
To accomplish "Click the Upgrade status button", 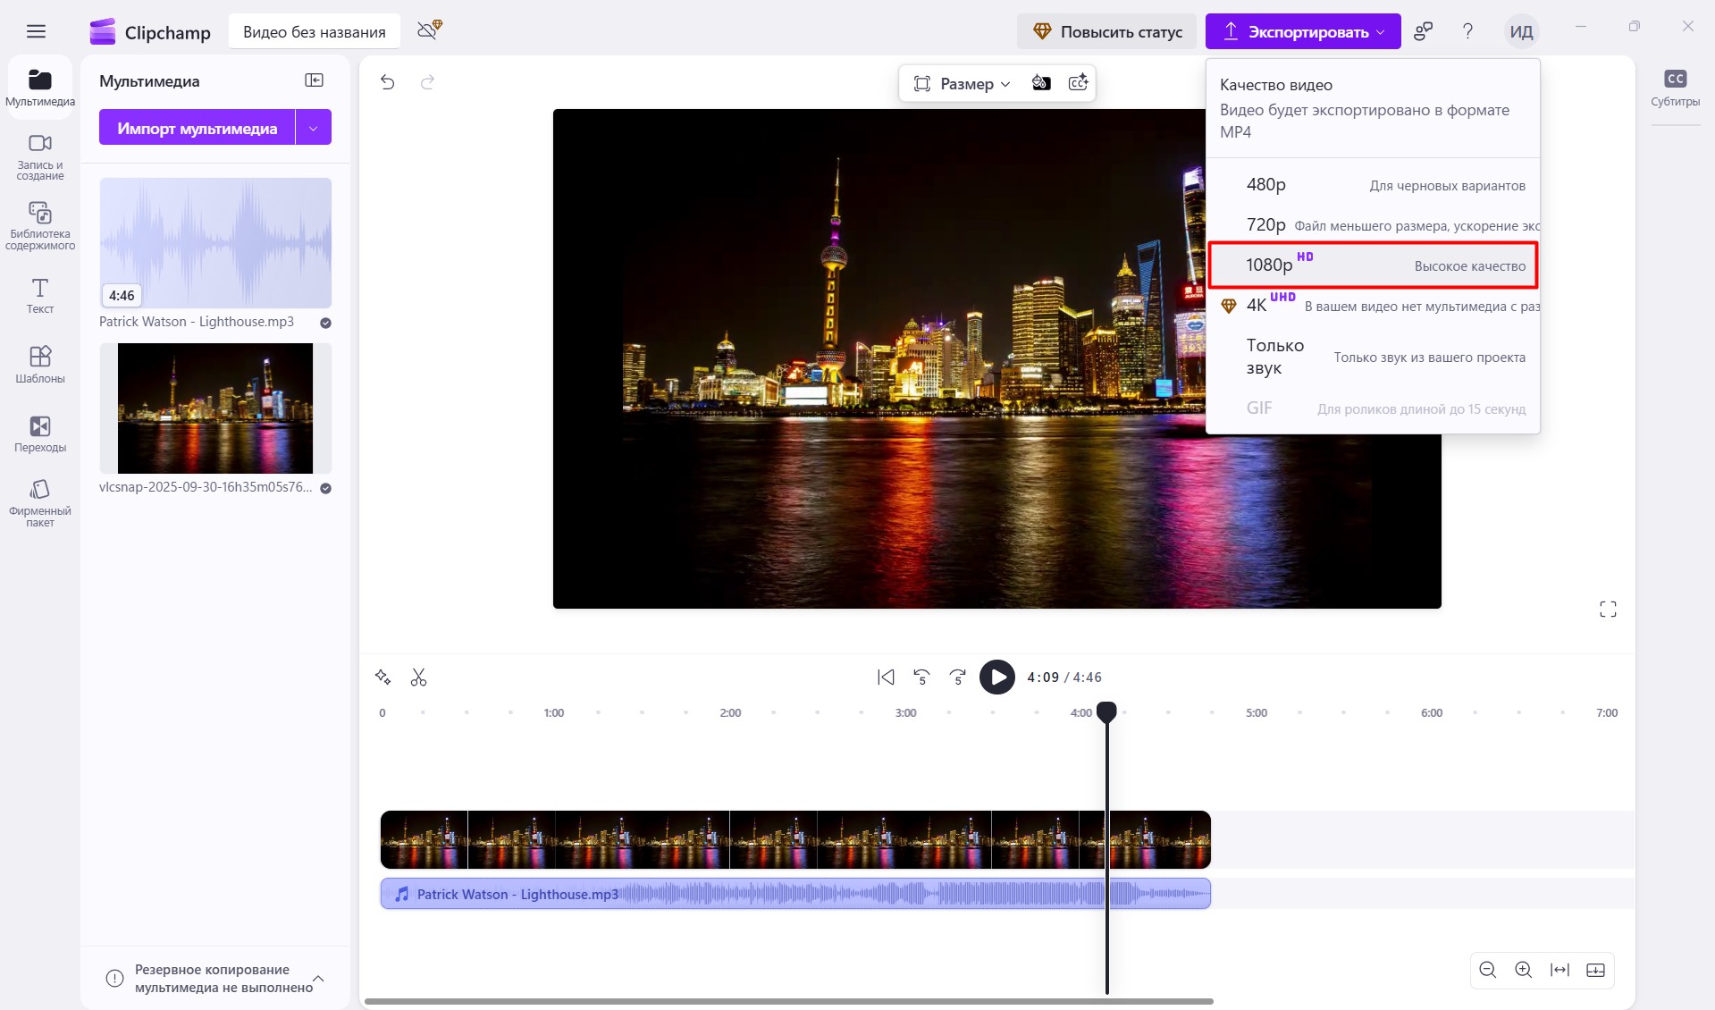I will point(1106,32).
